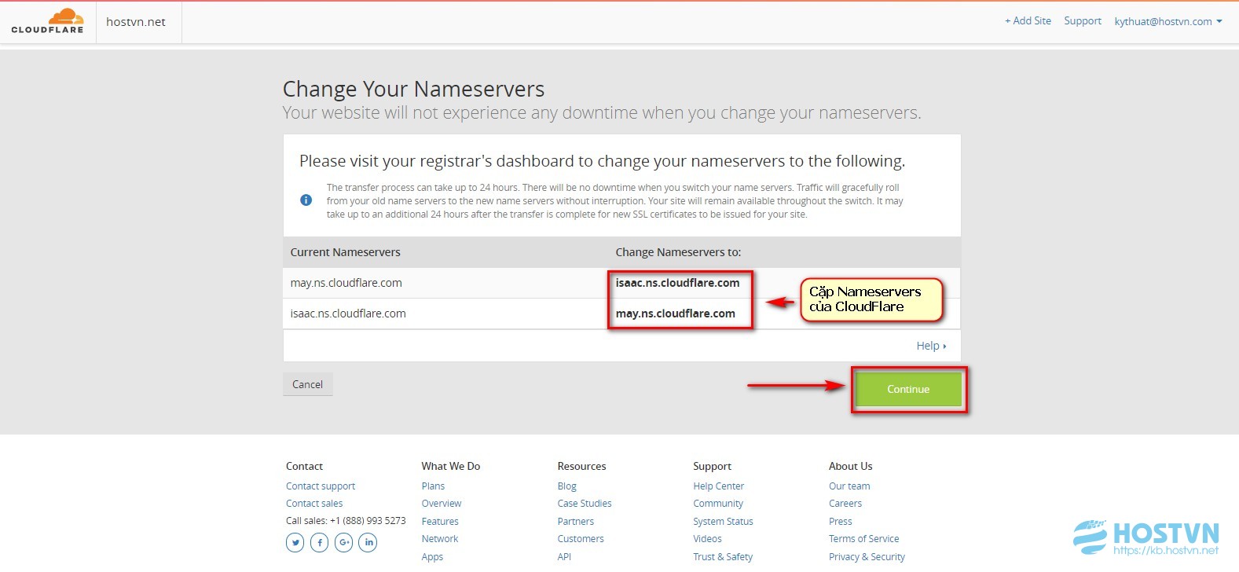The width and height of the screenshot is (1239, 572).
Task: Open the Overview footer link
Action: point(442,504)
